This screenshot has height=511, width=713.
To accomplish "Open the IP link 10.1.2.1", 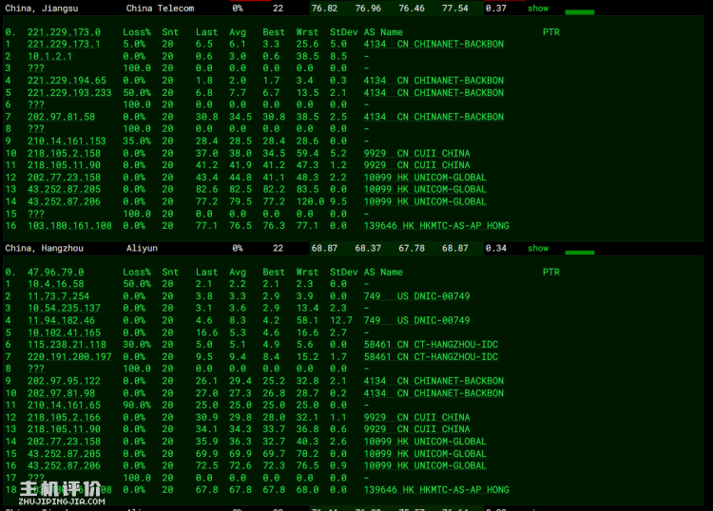I will point(49,56).
